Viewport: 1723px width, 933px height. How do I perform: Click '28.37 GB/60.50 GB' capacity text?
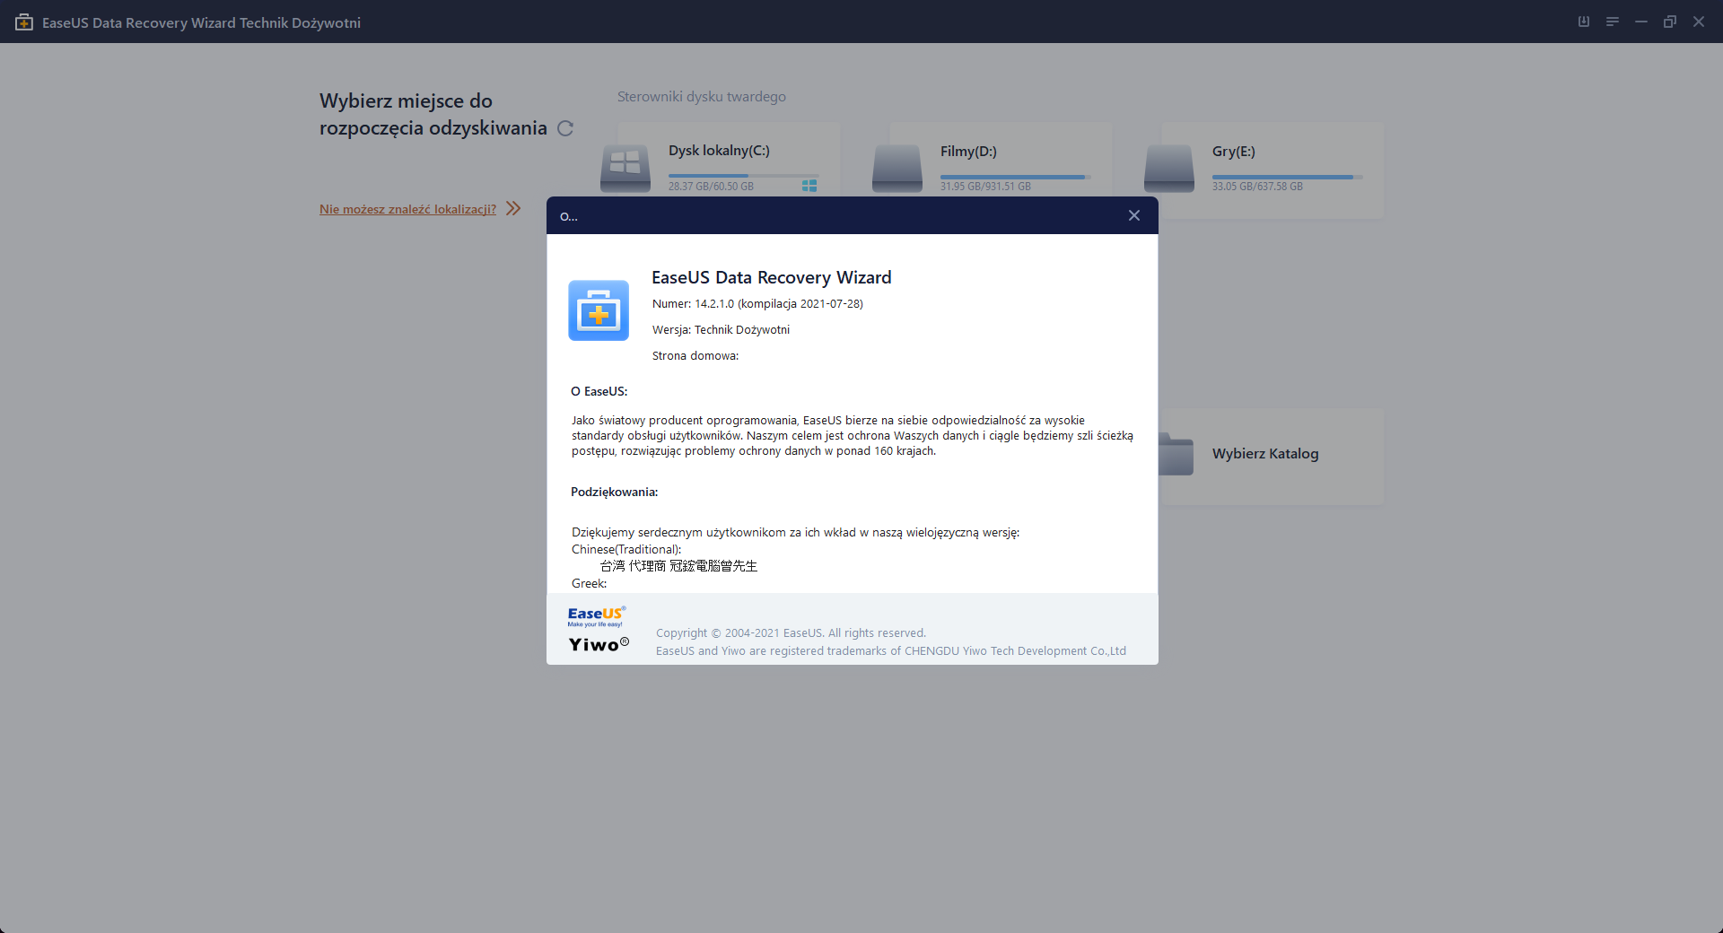711,187
